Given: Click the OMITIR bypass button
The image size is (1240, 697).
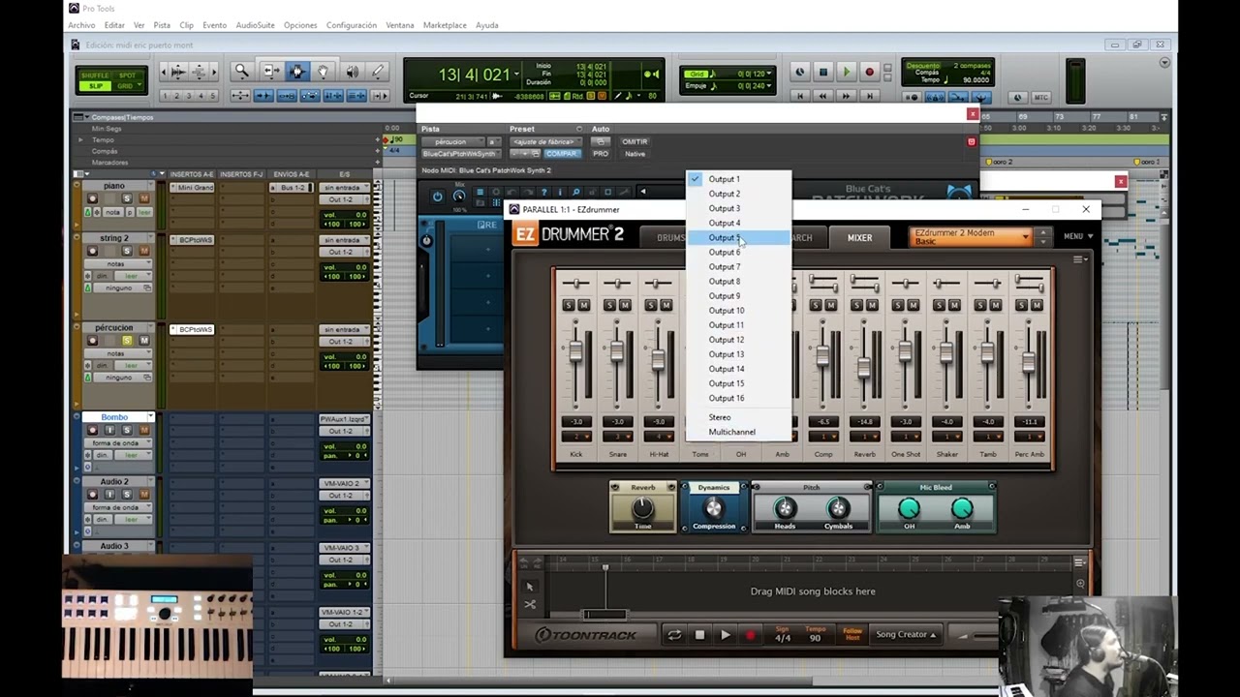Looking at the screenshot, I should pos(635,141).
